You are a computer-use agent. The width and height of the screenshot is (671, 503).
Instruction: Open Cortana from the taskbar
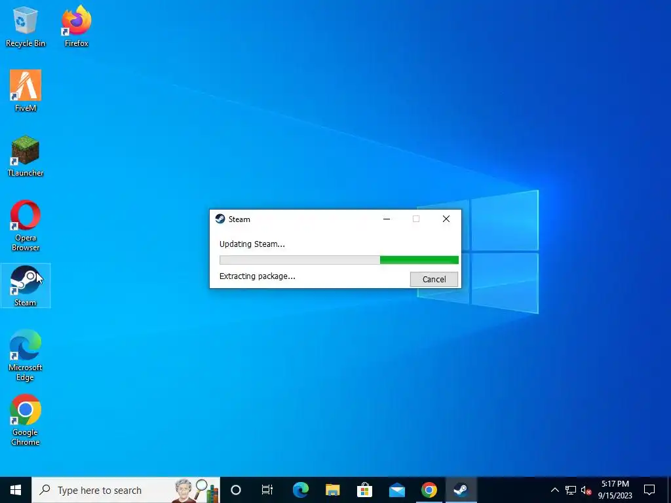[x=236, y=490]
